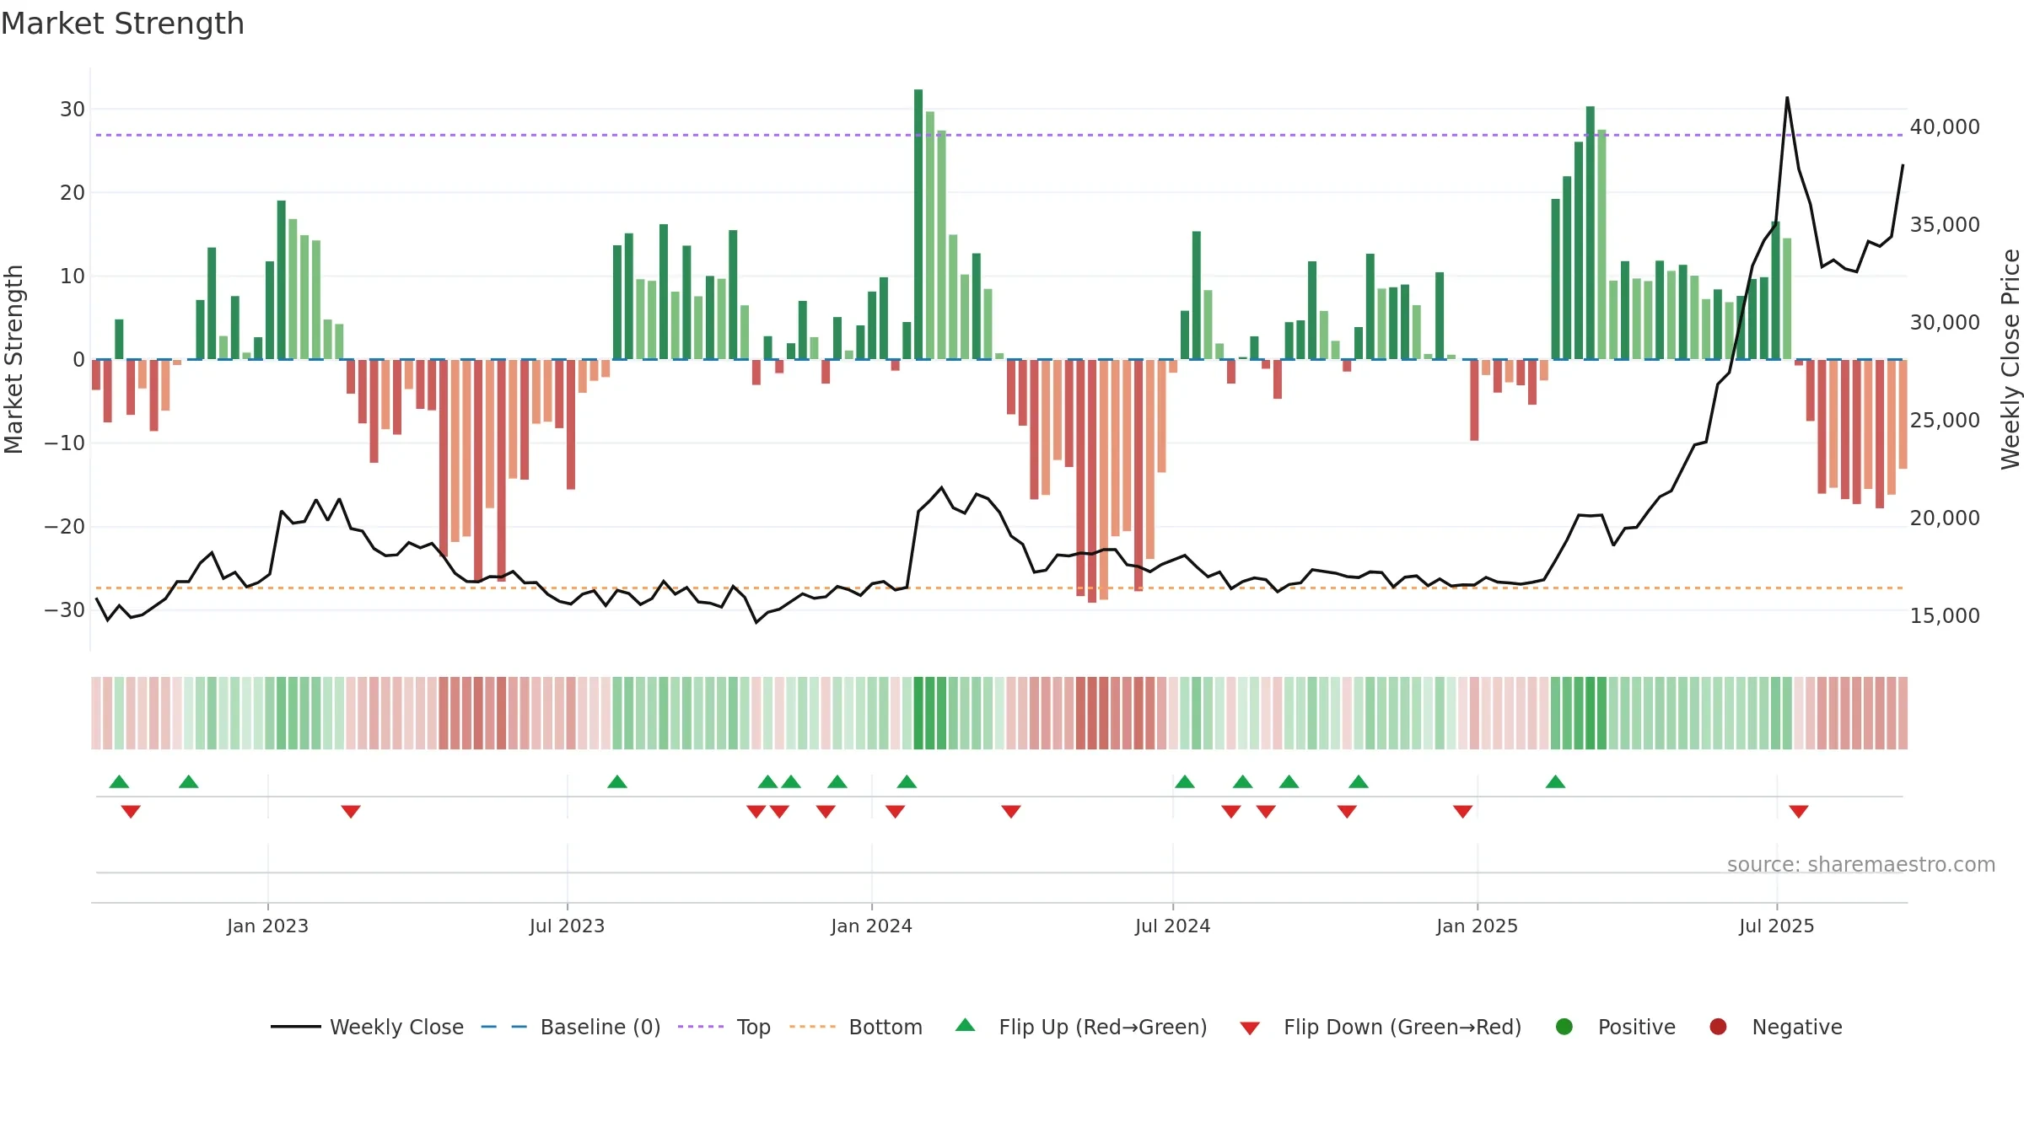Image resolution: width=2024 pixels, height=1138 pixels.
Task: Click the 15,000 price axis label
Action: [1945, 616]
